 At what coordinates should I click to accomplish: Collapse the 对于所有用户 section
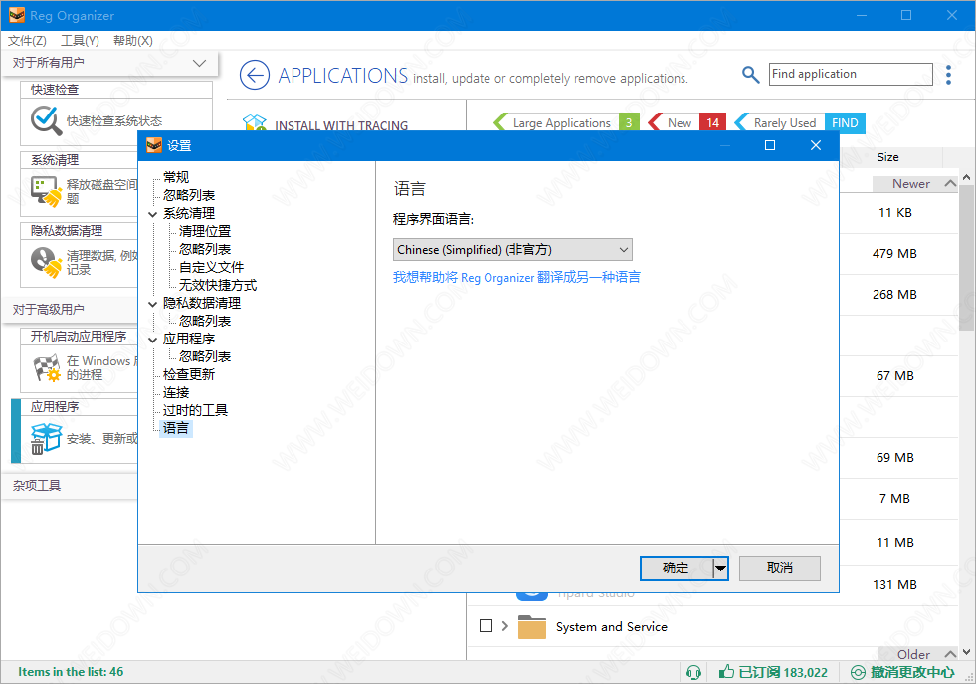(199, 63)
